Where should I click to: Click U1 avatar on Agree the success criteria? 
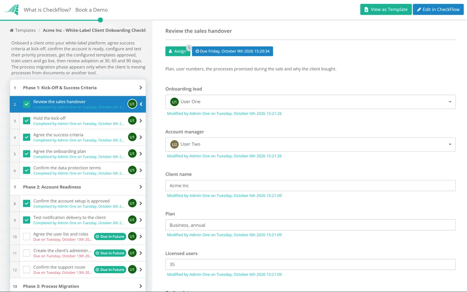(x=132, y=137)
